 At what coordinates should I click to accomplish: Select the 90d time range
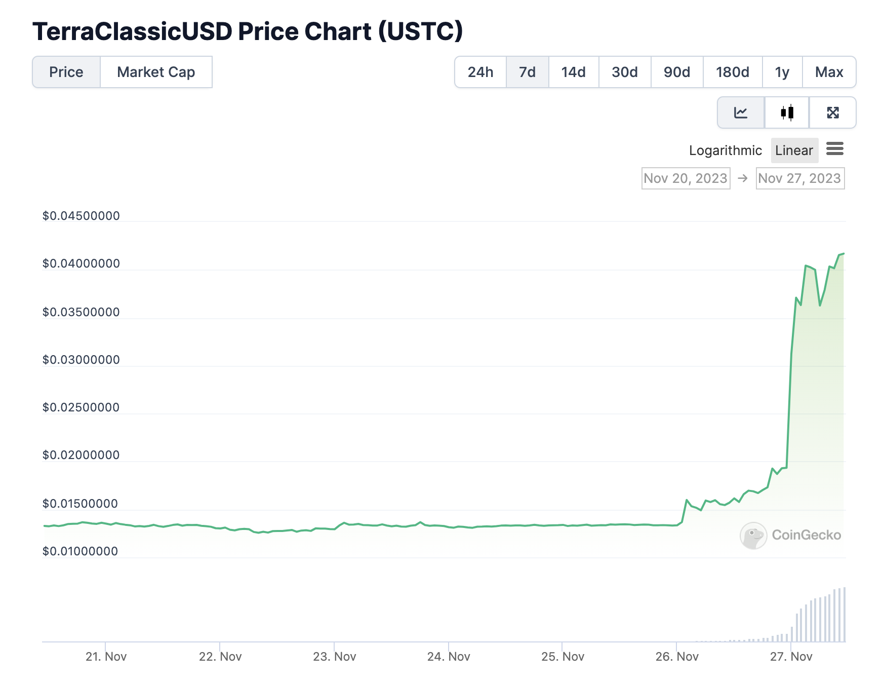point(676,72)
